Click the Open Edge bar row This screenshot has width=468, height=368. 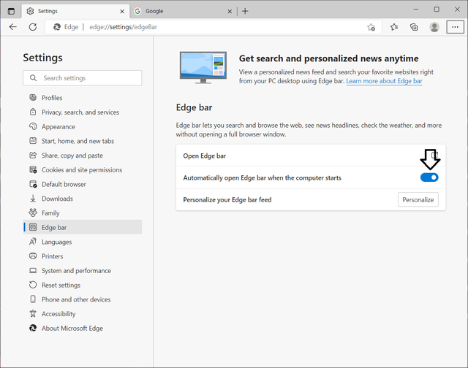tap(311, 156)
